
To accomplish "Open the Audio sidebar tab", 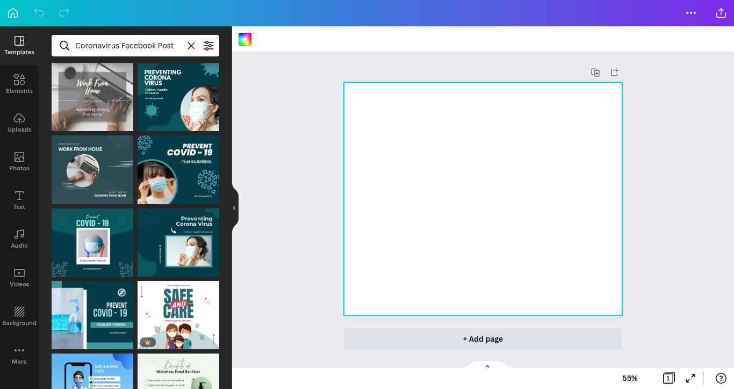I will tap(19, 239).
